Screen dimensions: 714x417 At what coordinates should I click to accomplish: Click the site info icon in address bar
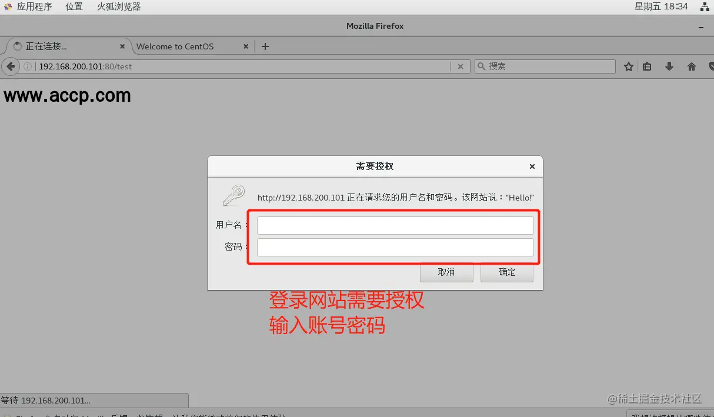[x=28, y=66]
